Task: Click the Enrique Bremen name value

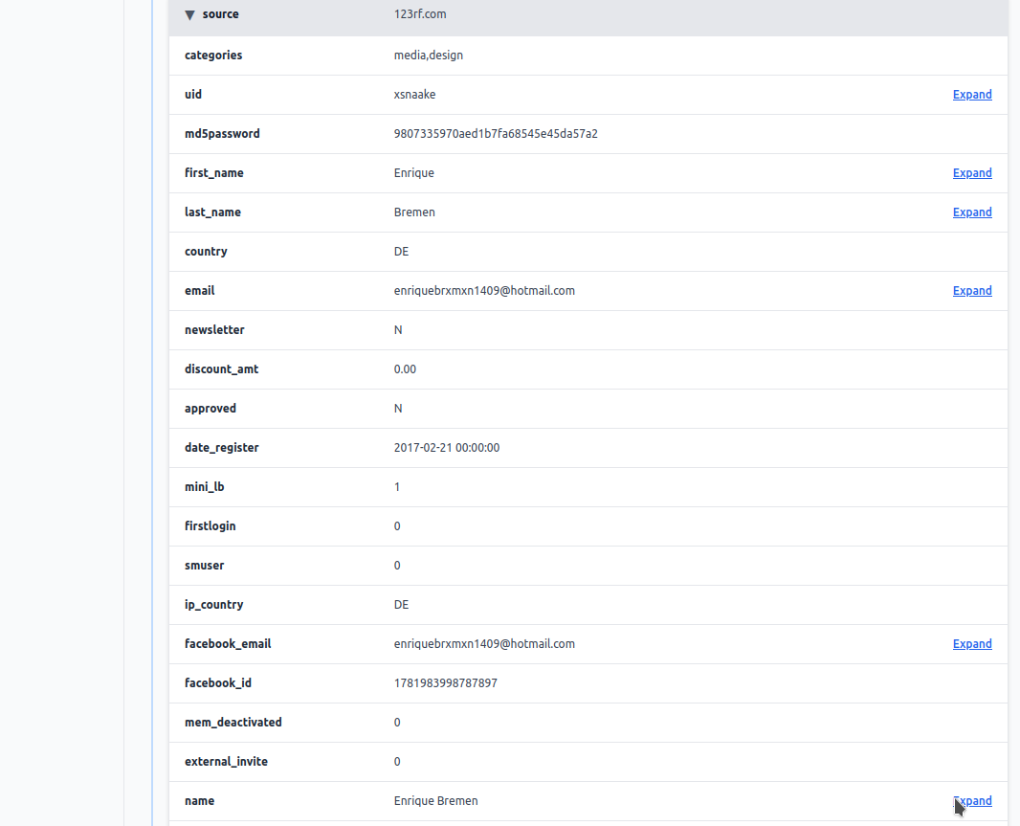Action: click(x=435, y=801)
